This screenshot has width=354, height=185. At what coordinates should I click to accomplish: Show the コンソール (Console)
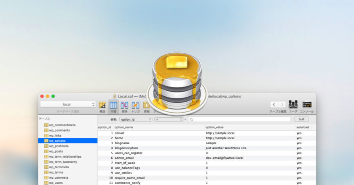tap(307, 106)
